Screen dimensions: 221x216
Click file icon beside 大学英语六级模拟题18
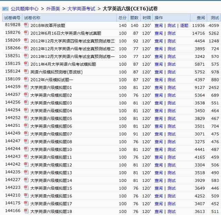point(26,212)
